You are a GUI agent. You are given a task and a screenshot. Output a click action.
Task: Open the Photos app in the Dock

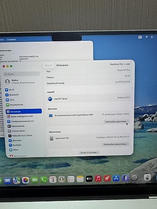point(25,180)
